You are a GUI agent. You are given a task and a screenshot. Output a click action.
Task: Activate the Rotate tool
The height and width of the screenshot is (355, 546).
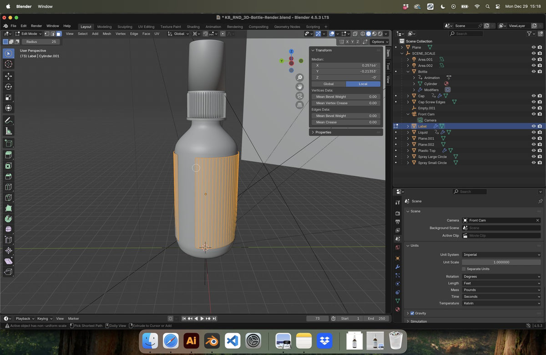click(x=8, y=87)
